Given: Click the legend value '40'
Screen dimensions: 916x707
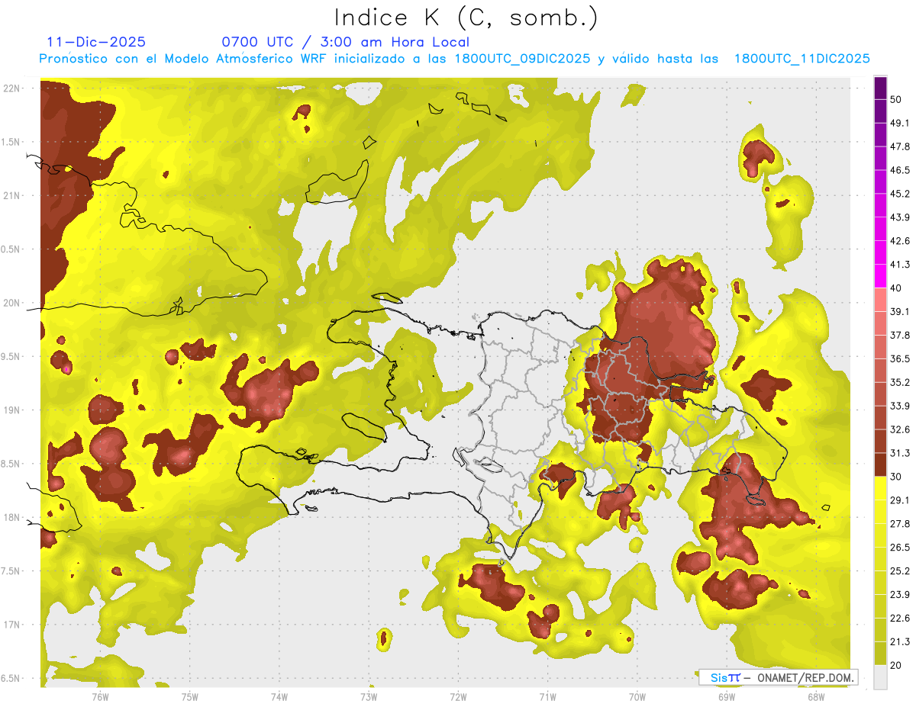Looking at the screenshot, I should [x=896, y=288].
